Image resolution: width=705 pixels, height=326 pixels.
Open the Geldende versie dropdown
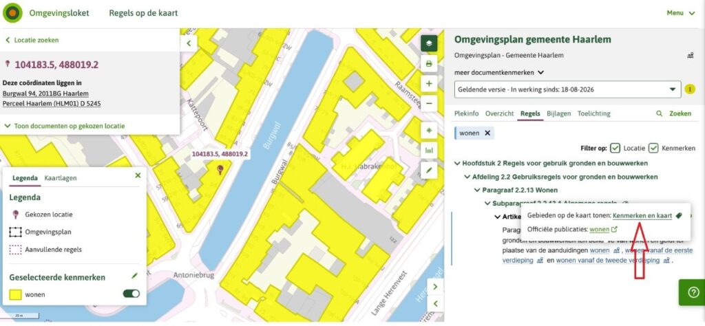click(567, 89)
